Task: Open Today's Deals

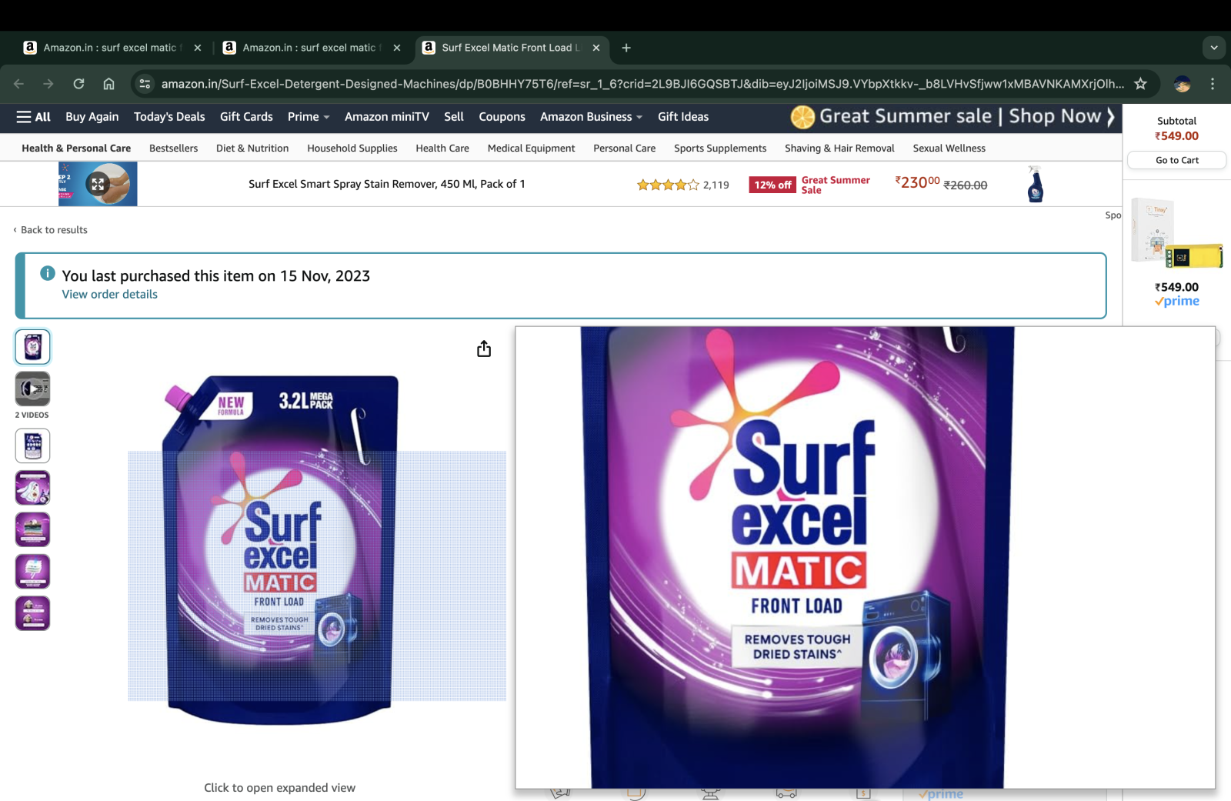Action: click(x=169, y=117)
